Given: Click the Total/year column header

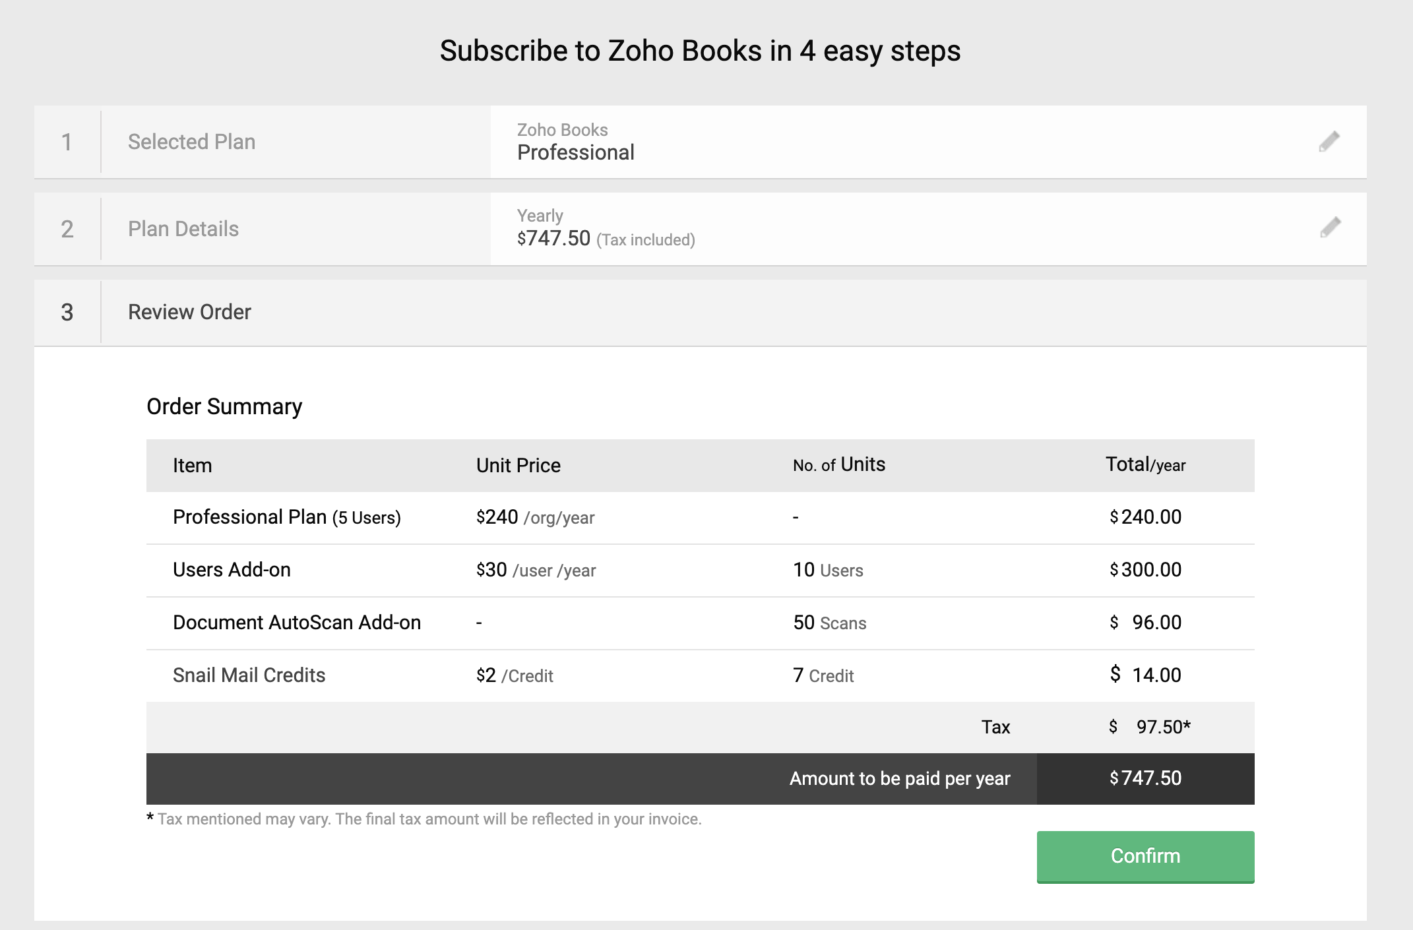Looking at the screenshot, I should 1145,465.
